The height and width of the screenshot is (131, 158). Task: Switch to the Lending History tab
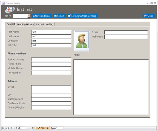click(x=25, y=24)
